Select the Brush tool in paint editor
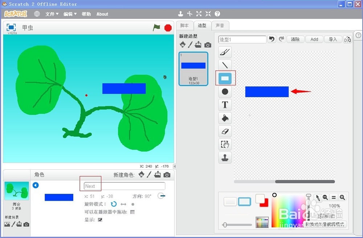This screenshot has width=363, height=238. [225, 52]
